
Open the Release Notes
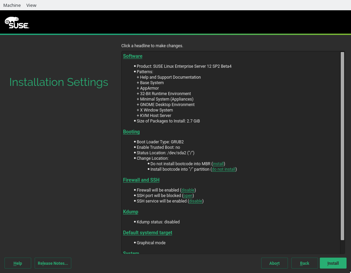[53, 263]
